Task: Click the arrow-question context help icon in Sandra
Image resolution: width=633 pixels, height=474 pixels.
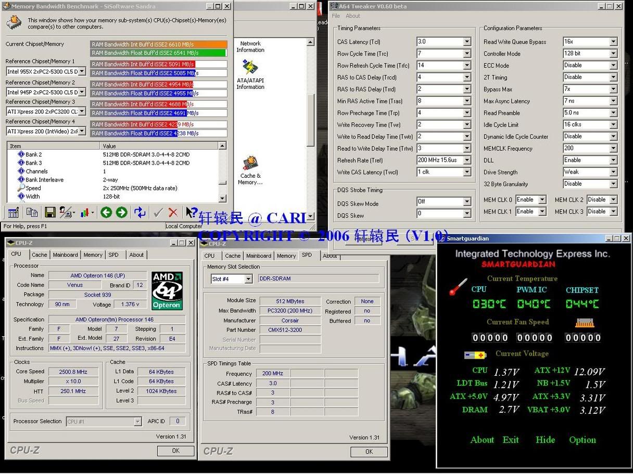Action: (x=191, y=212)
